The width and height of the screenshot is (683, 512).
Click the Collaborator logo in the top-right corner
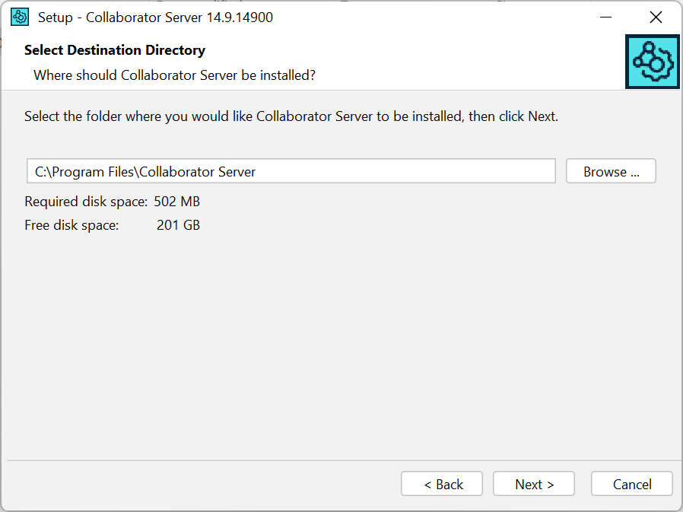tap(652, 62)
